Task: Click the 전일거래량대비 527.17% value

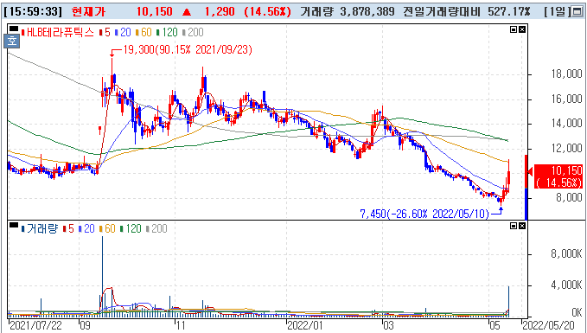Action: (x=467, y=11)
